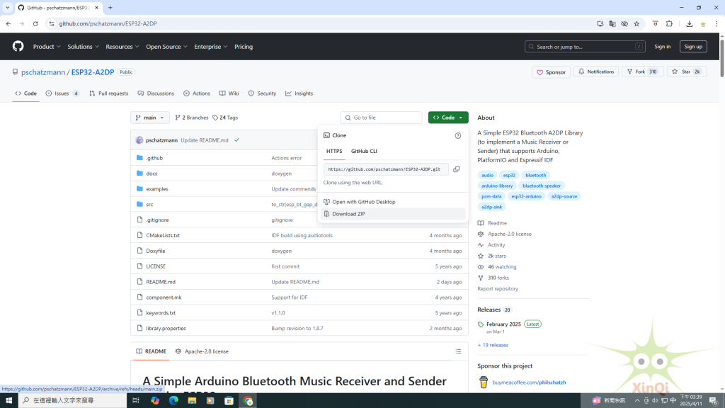Open the browser extensions puzzle icon
Viewport: 725px width, 408px height.
[669, 23]
